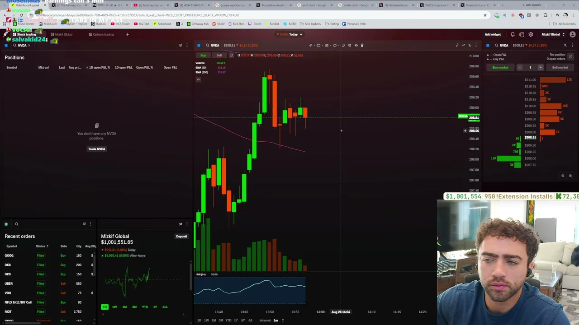The image size is (579, 325).
Task: Click the Deposit button in account widget
Action: 181,237
